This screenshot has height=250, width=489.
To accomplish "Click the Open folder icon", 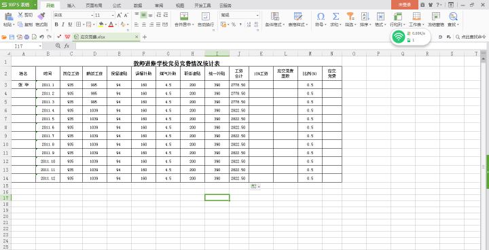I will pyautogui.click(x=4, y=37).
